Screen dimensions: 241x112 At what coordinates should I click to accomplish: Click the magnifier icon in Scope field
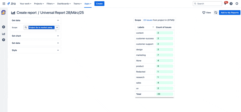pyautogui.click(x=26, y=27)
